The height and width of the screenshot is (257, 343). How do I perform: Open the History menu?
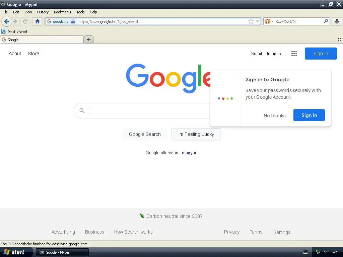[x=43, y=12]
